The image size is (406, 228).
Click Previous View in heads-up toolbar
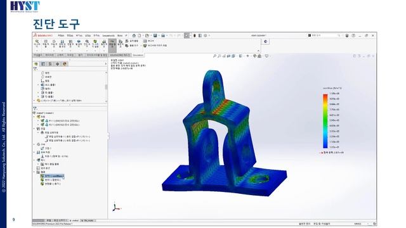click(224, 56)
